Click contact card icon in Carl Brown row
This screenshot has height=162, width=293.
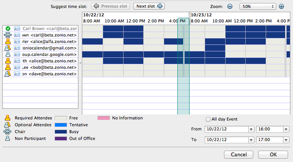[17, 29]
